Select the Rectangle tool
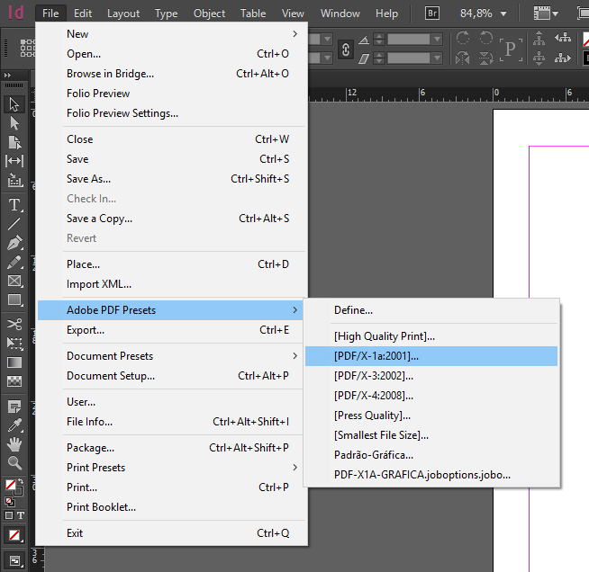589x572 pixels. 14,300
